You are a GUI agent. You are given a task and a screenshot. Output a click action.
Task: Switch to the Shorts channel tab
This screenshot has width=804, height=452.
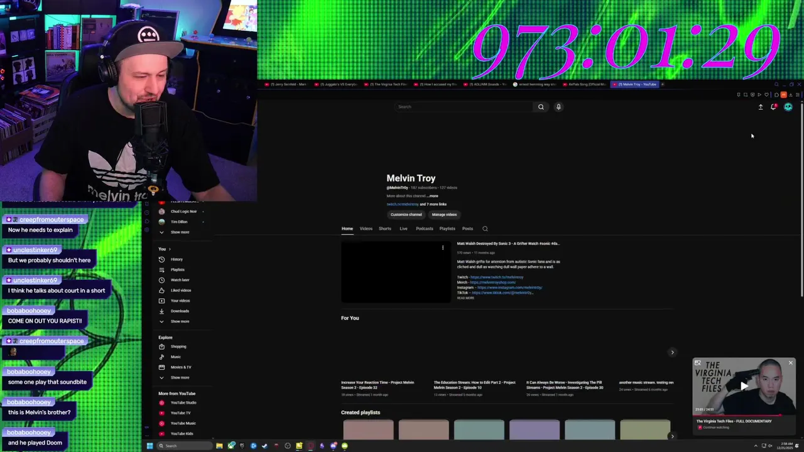(x=385, y=229)
